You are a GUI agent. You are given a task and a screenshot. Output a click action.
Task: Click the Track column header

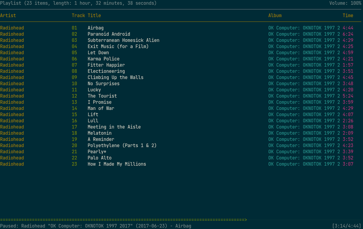(78, 16)
